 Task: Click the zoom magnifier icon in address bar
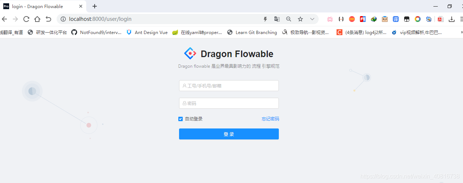pos(289,19)
